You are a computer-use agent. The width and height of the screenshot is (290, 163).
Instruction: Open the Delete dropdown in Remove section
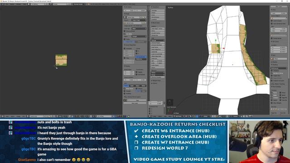click(x=158, y=73)
